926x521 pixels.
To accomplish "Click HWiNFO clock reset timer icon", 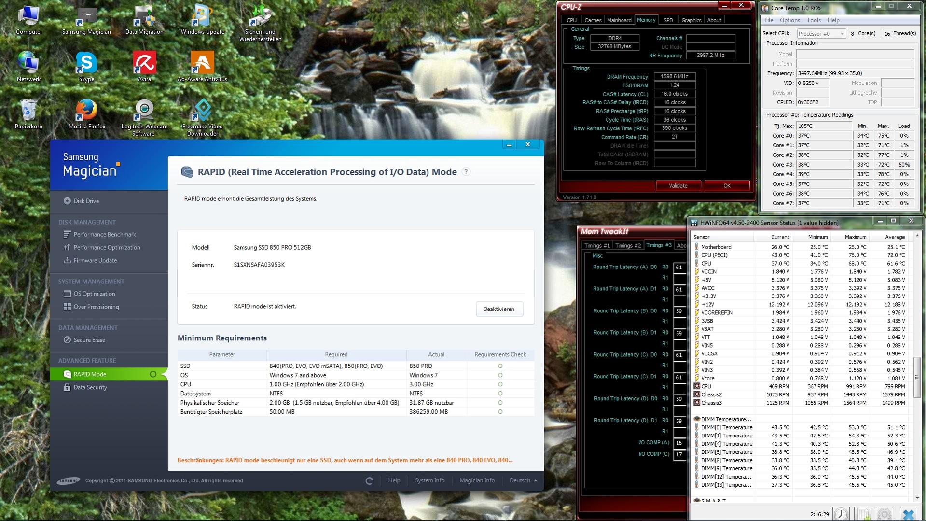I will [841, 514].
